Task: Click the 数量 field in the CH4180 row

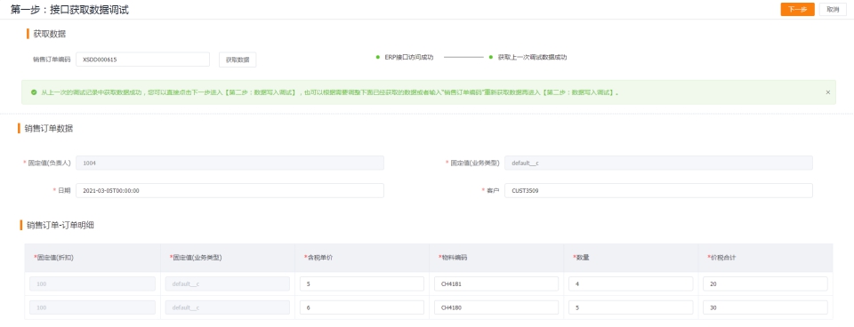Action: (631, 307)
